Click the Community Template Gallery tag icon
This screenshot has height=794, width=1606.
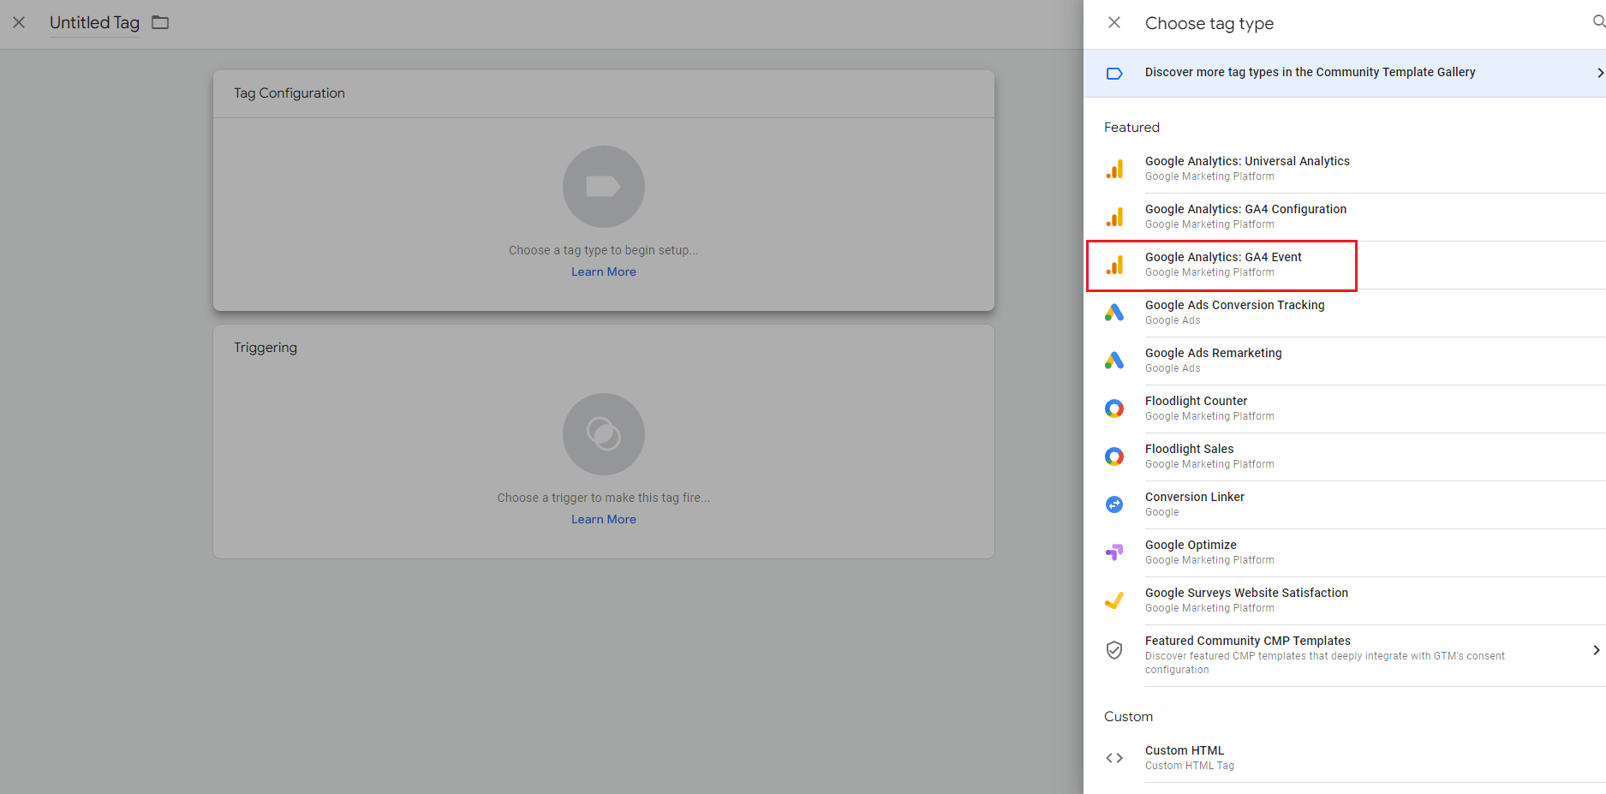(x=1114, y=73)
